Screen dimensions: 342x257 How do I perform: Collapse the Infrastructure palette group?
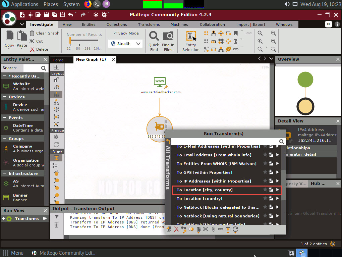tap(5, 173)
